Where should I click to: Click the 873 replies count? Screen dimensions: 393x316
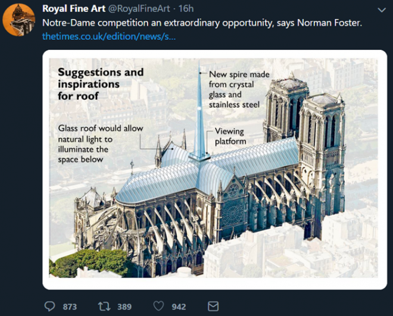point(70,306)
